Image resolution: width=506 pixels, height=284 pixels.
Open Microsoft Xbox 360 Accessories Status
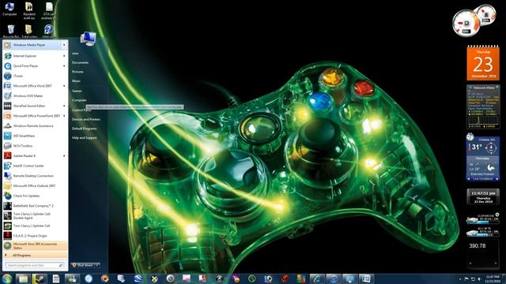click(x=35, y=245)
